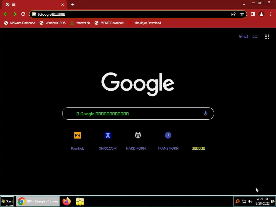Share this page using the share icon
The image size is (276, 207).
pyautogui.click(x=233, y=14)
